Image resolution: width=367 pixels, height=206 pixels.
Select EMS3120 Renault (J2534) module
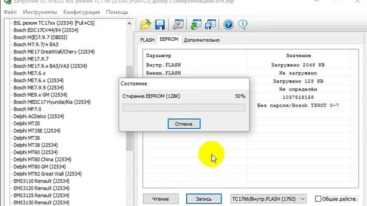click(x=41, y=188)
